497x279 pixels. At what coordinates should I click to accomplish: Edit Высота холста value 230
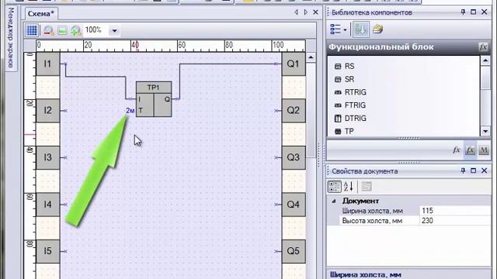(455, 221)
